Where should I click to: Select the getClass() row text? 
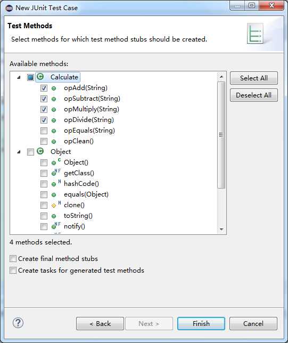pos(79,173)
